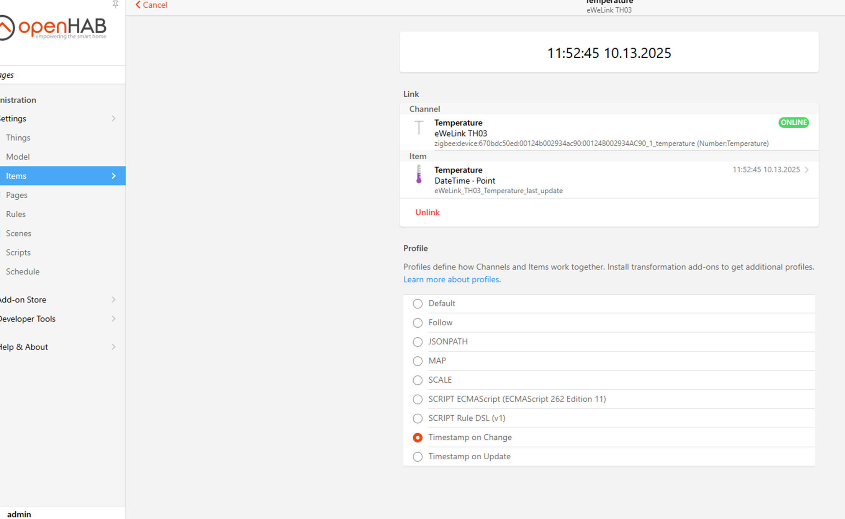Image resolution: width=845 pixels, height=519 pixels.
Task: Click the ONLINE status badge
Action: pyautogui.click(x=793, y=122)
